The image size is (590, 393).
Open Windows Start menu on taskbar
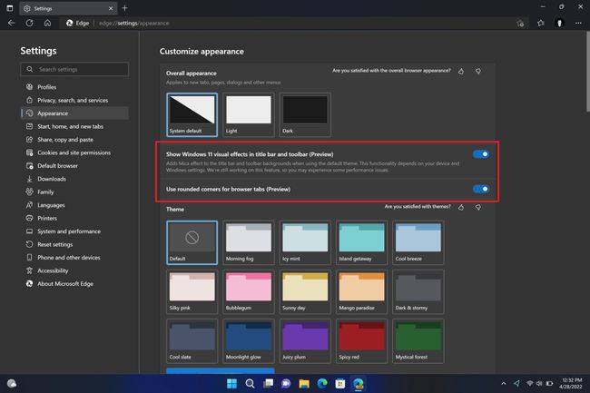point(231,384)
